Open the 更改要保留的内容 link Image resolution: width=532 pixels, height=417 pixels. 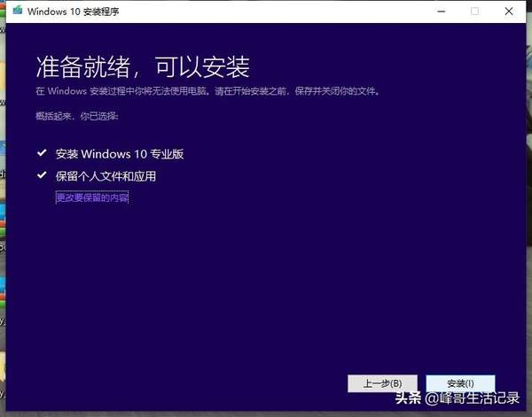[x=92, y=197]
